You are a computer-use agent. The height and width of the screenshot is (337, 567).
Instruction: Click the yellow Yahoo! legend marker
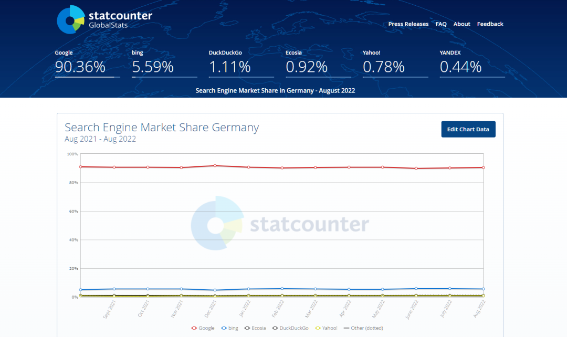(318, 328)
